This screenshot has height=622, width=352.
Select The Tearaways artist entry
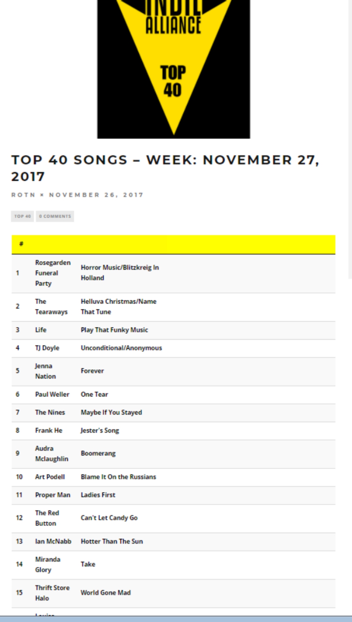[x=51, y=306]
